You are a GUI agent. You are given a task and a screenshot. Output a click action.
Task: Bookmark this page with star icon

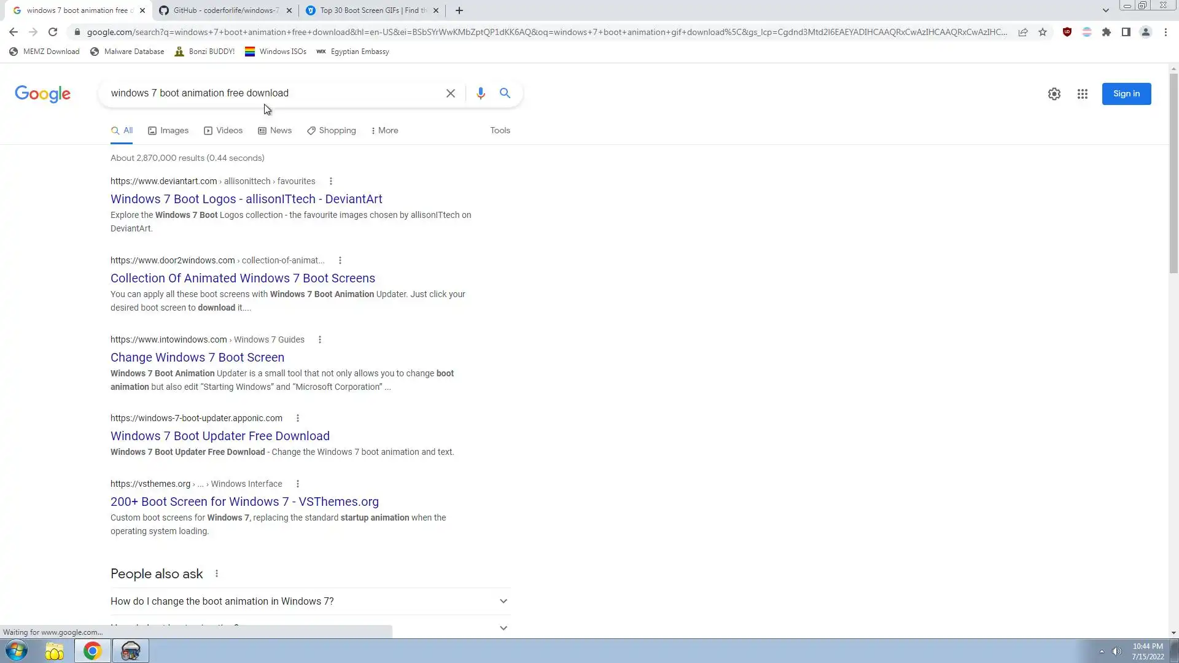1043,32
